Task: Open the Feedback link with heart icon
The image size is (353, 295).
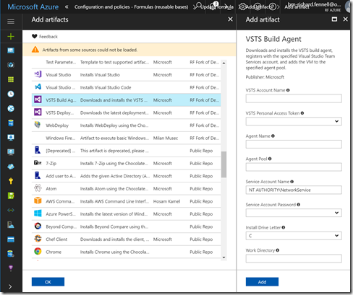Action: [45, 37]
